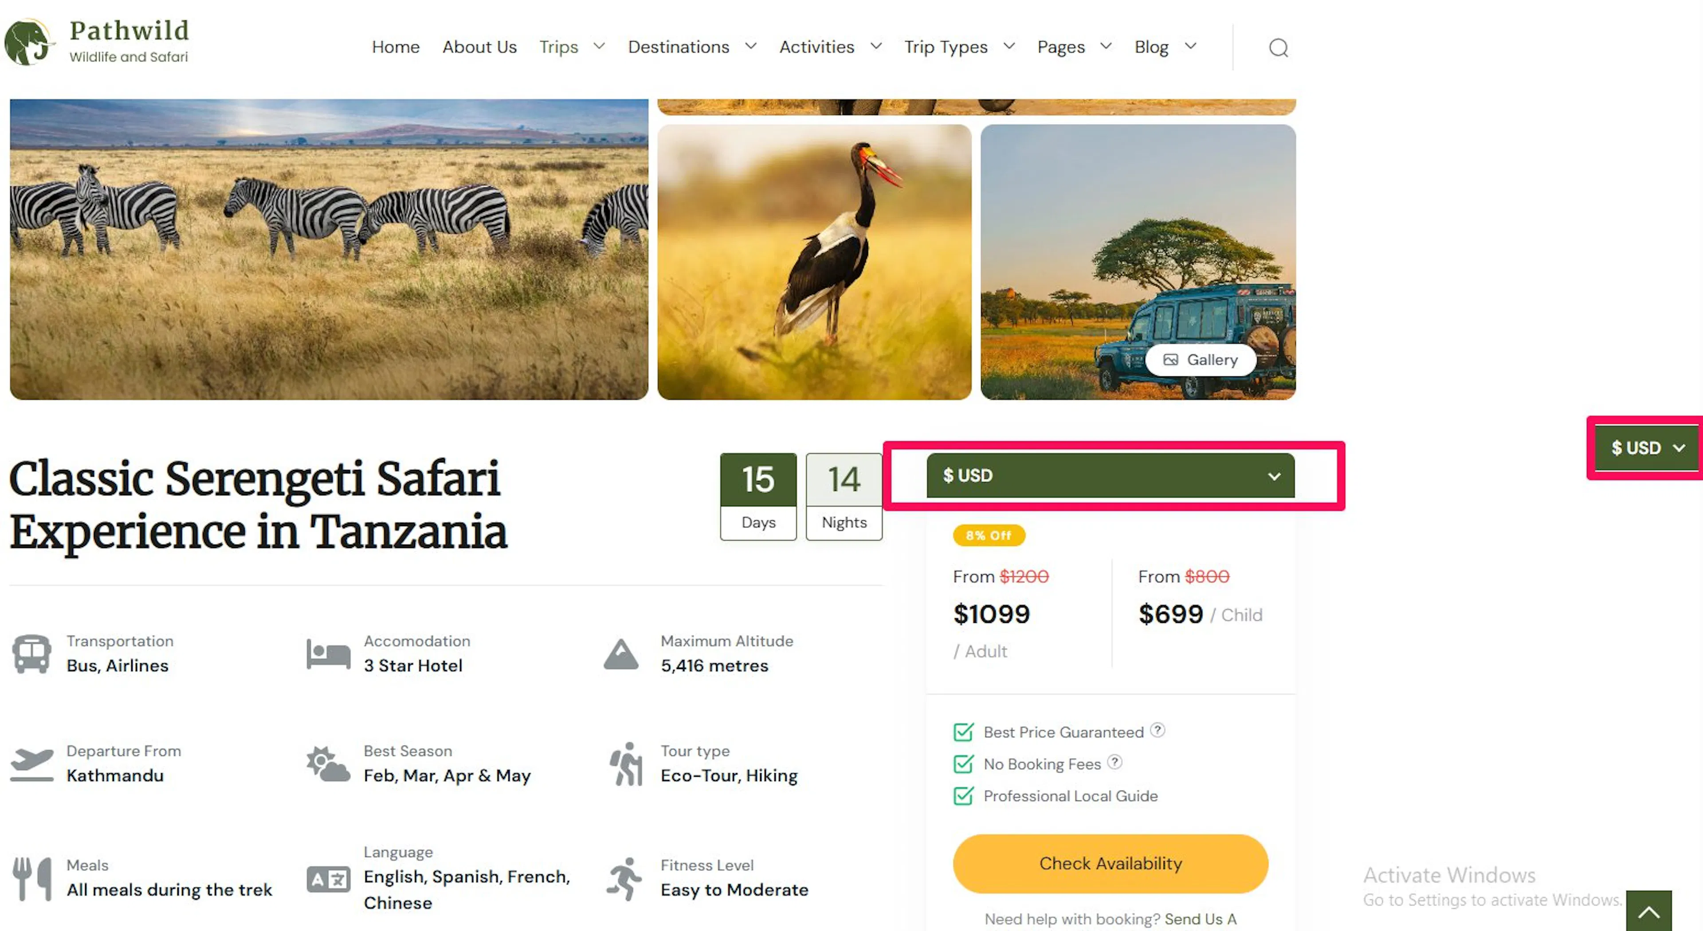Expand the Destinations menu chevron
The image size is (1703, 931).
pos(750,46)
